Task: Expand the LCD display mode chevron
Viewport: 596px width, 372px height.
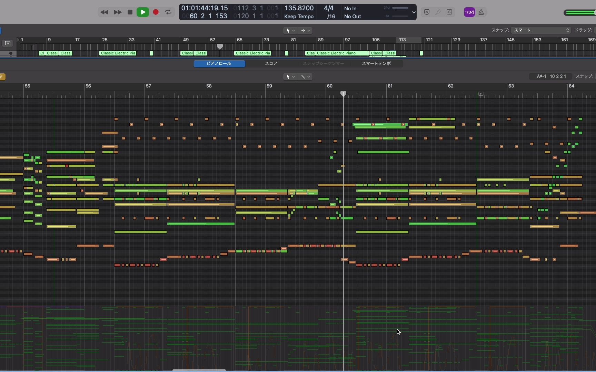Action: coord(414,12)
